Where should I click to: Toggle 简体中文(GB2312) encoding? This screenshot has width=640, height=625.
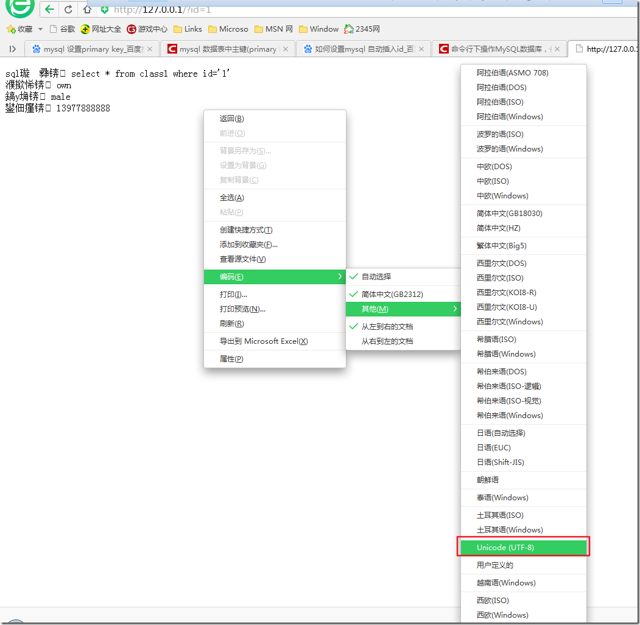click(403, 295)
